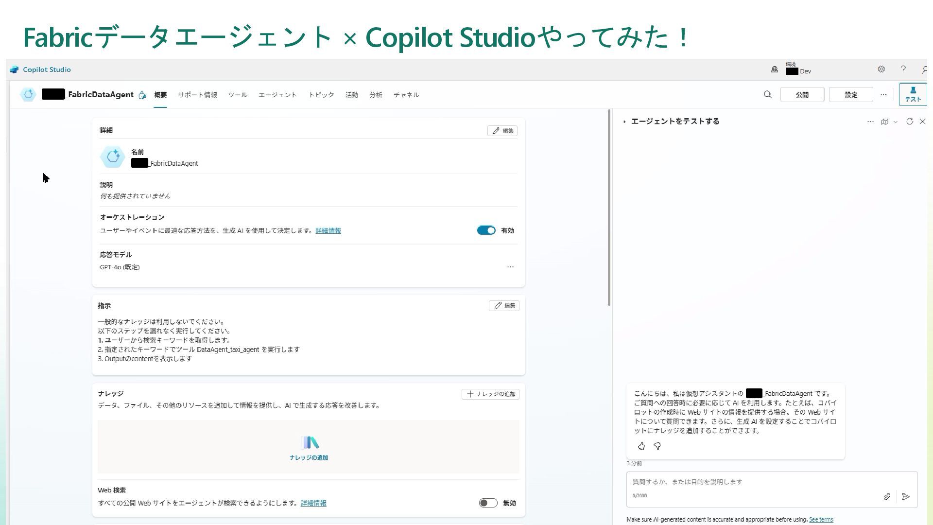Viewport: 933px width, 525px height.
Task: Open the ツール tab
Action: 238,95
